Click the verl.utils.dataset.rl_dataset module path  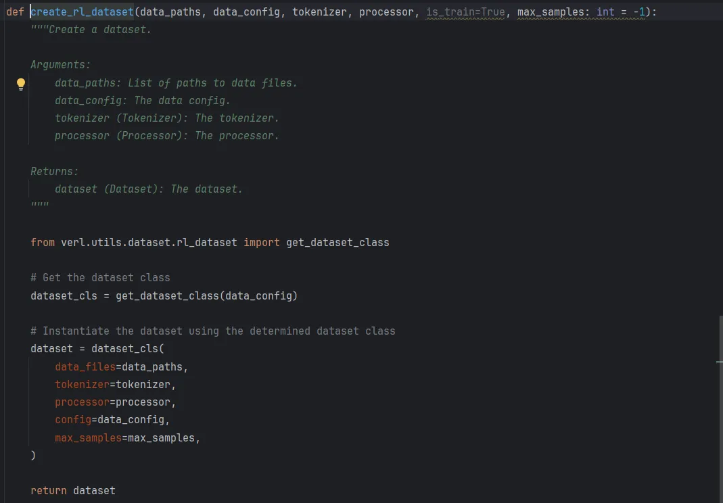pyautogui.click(x=149, y=243)
